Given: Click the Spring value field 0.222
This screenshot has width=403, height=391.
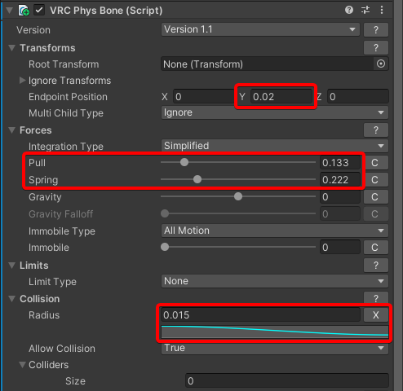Looking at the screenshot, I should [340, 180].
